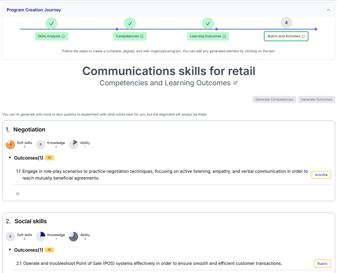Screen dimensions: 337x273
Task: Click the Competencies info icon
Action: (x=142, y=36)
